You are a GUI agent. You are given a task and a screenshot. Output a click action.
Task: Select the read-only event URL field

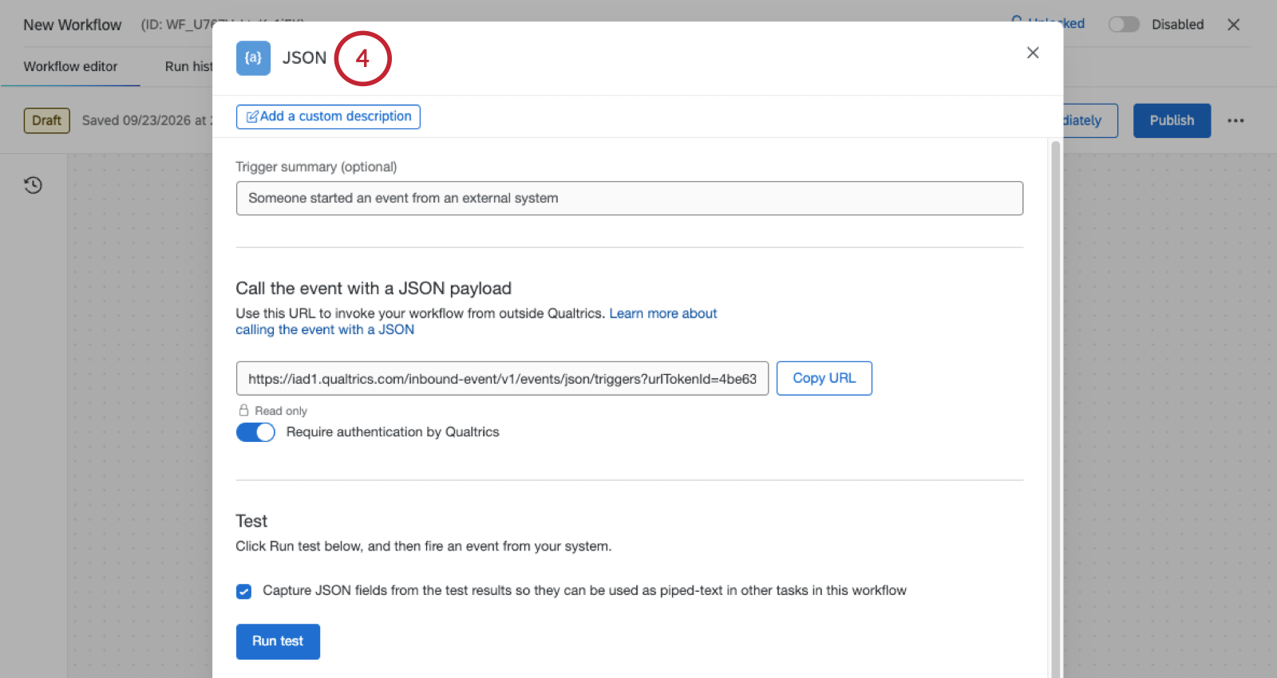point(502,379)
